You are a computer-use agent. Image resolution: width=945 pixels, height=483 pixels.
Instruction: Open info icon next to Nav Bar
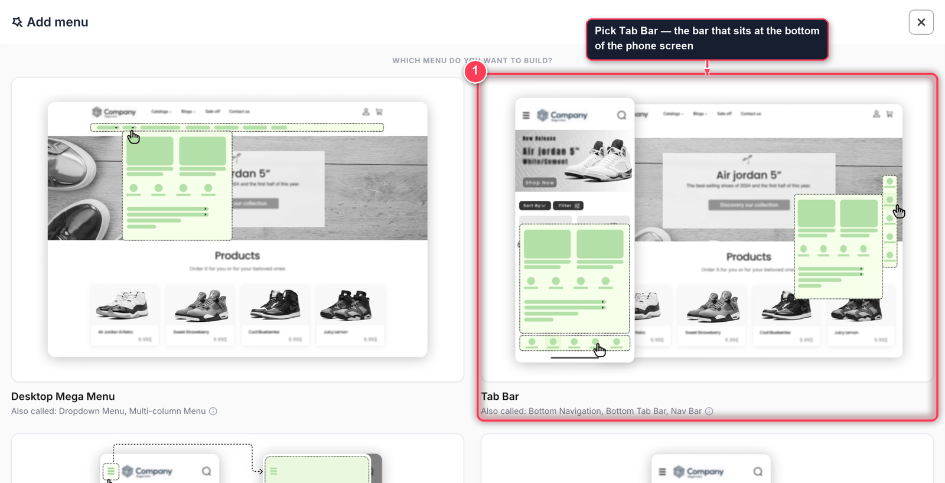pyautogui.click(x=709, y=412)
